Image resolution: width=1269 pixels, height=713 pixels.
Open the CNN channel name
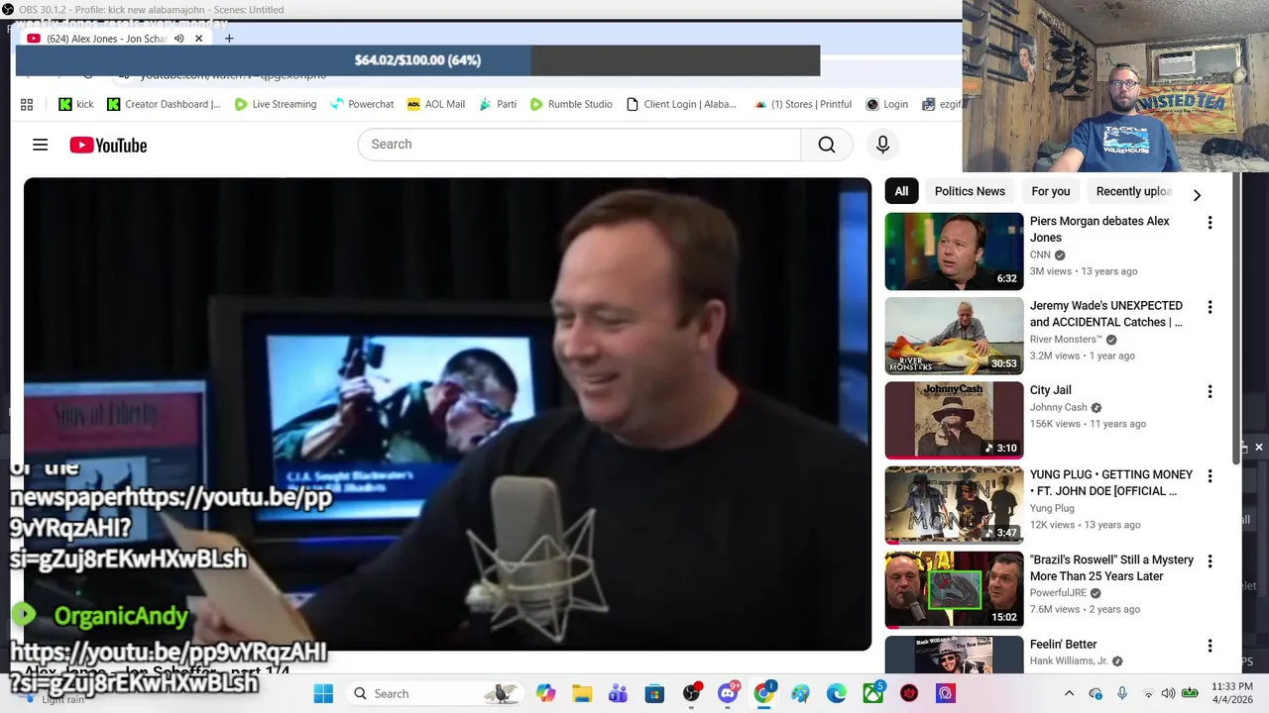[1040, 255]
